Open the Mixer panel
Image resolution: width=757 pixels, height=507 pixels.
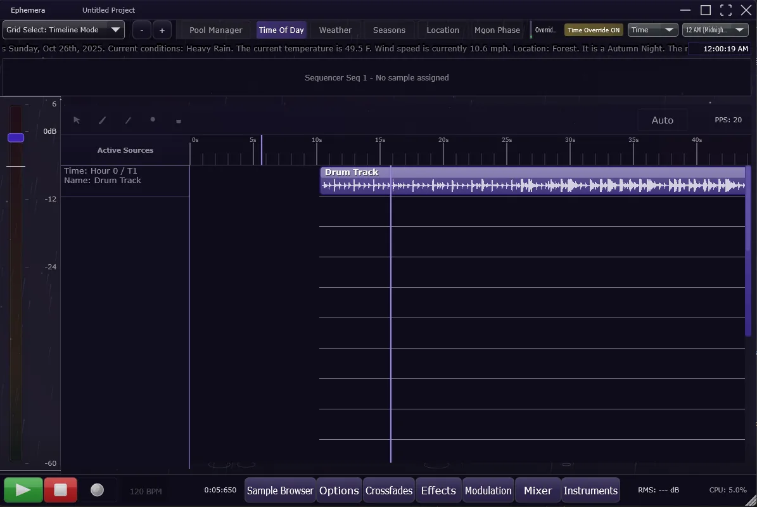pyautogui.click(x=538, y=491)
